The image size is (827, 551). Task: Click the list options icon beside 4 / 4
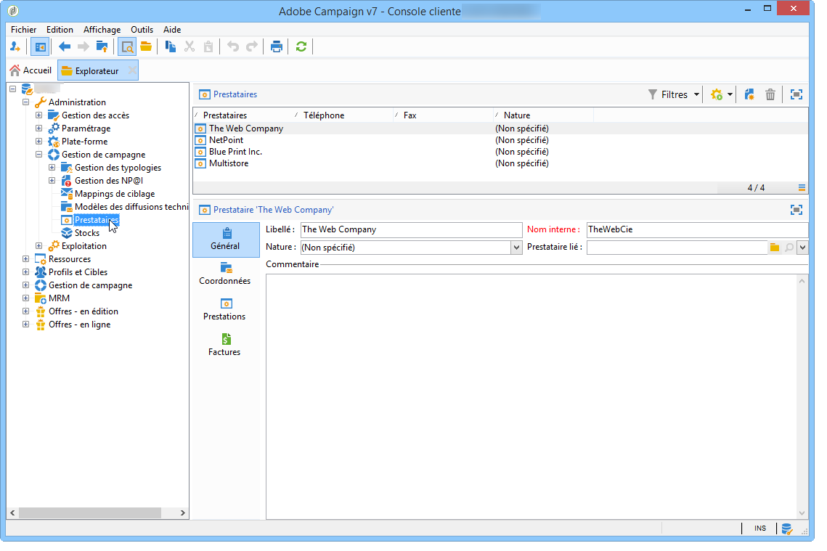point(802,188)
